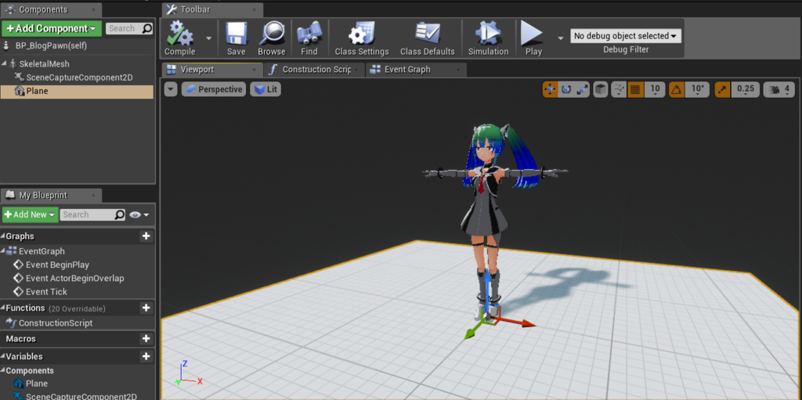Toggle scale snapping

click(723, 90)
